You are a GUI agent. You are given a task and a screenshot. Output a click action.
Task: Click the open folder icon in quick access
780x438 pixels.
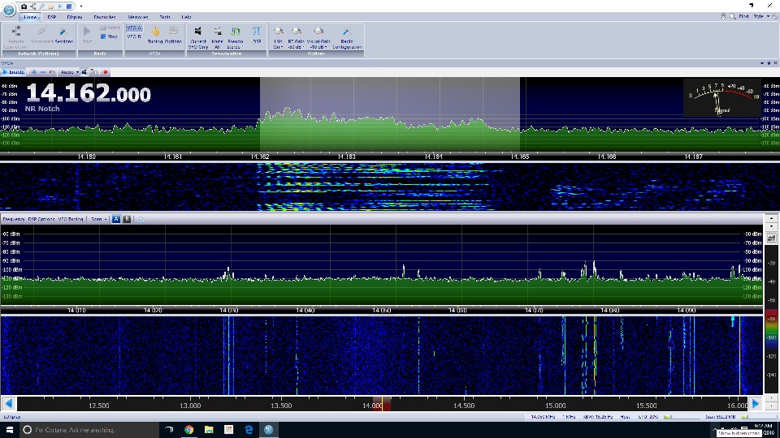point(50,6)
